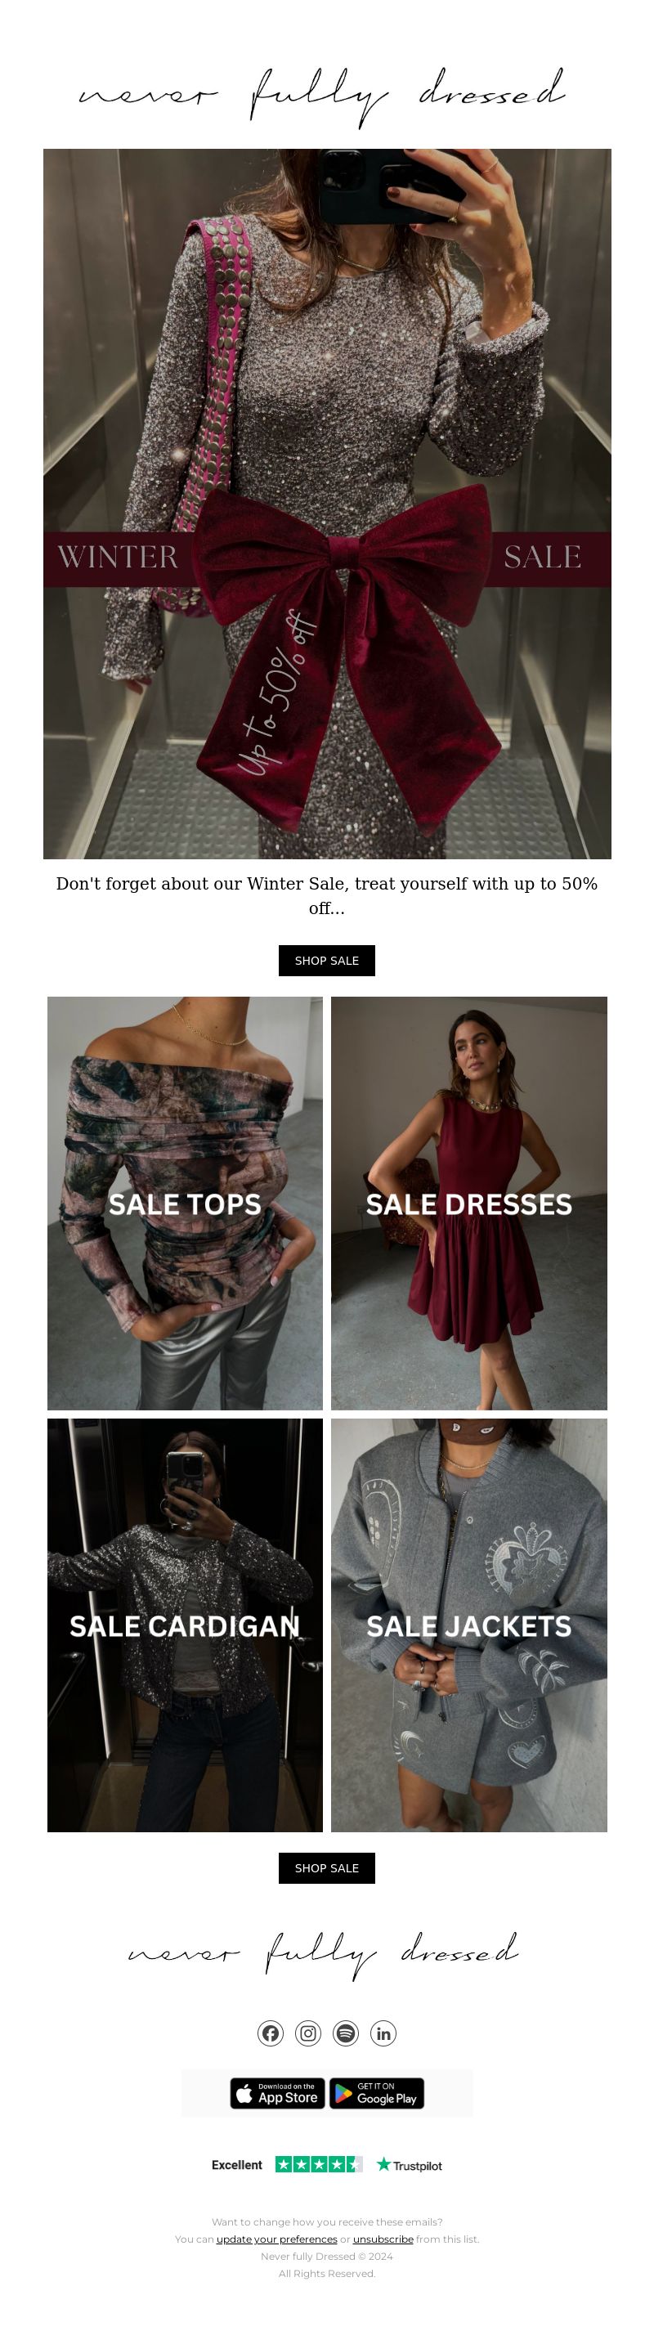Viewport: 654px width, 2331px height.
Task: Click the Excellent Trustpilot rating label
Action: (x=237, y=2164)
